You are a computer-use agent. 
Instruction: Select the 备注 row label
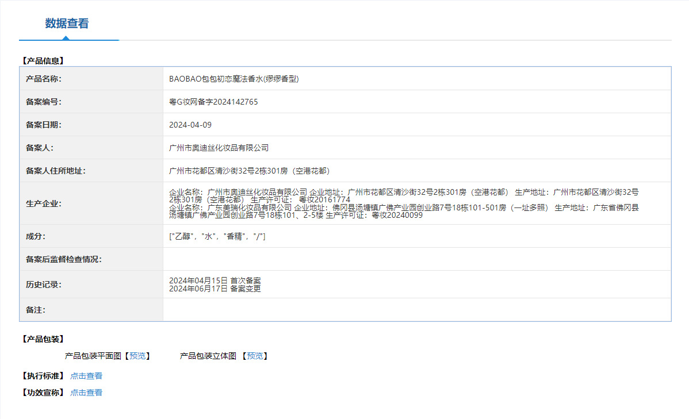click(x=36, y=310)
